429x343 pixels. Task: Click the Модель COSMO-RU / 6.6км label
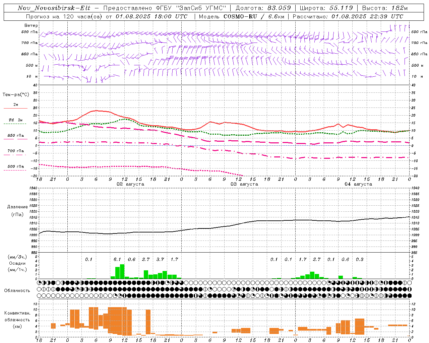[241, 16]
